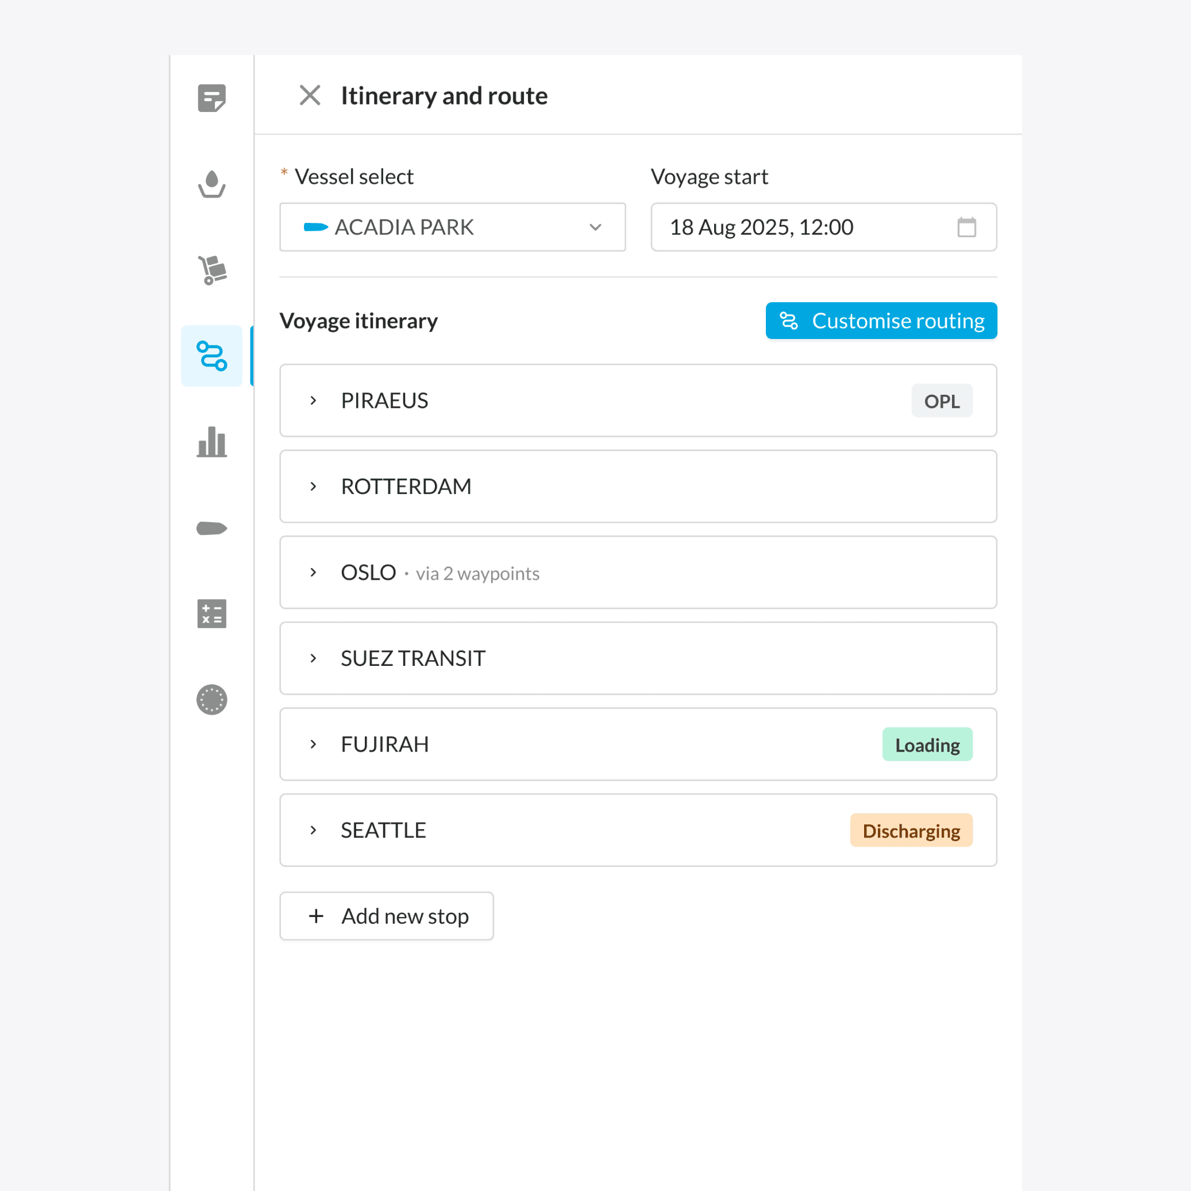Viewport: 1191px width, 1191px height.
Task: Expand the ROTTERDAM stop chevron
Action: coord(313,487)
